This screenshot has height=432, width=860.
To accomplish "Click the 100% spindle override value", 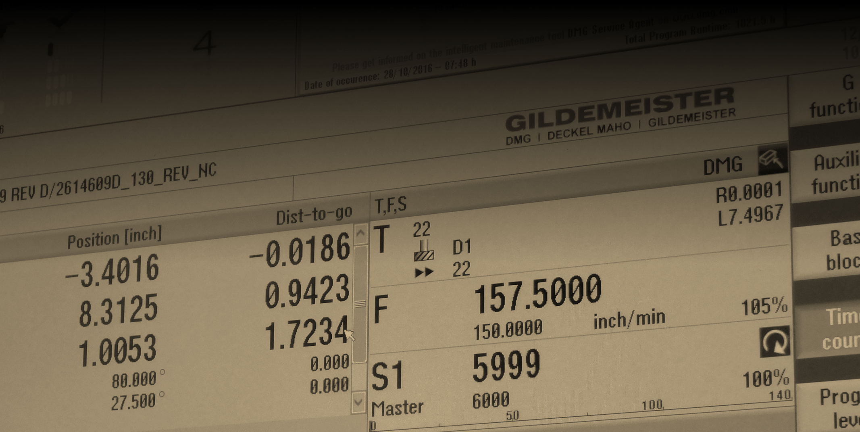I will point(766,379).
